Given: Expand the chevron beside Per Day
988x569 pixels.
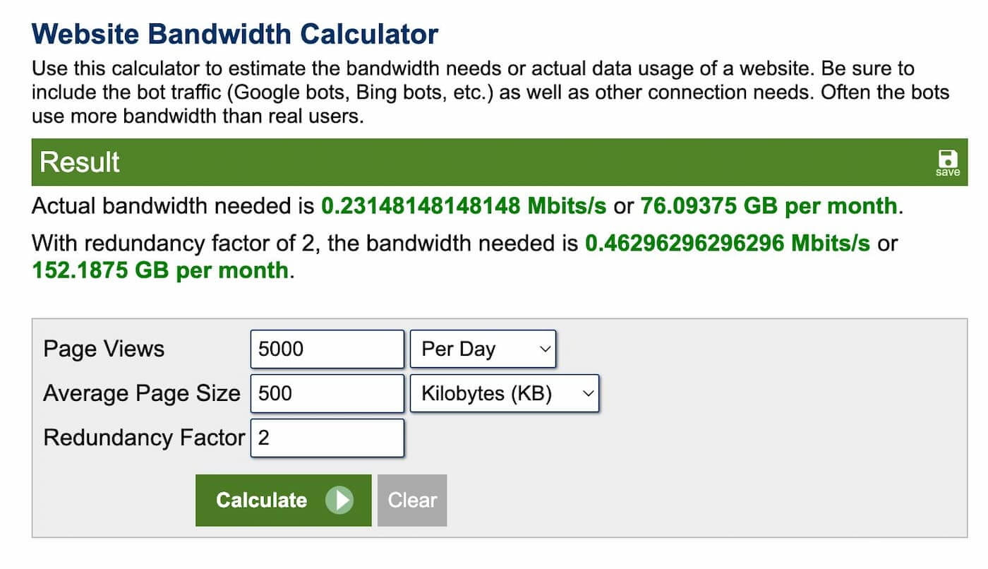Looking at the screenshot, I should point(544,349).
